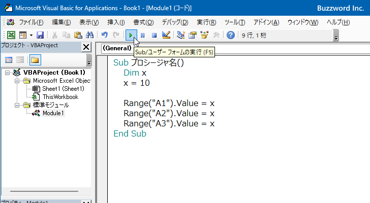
Task: Close the Project Explorer pane
Action: point(86,47)
